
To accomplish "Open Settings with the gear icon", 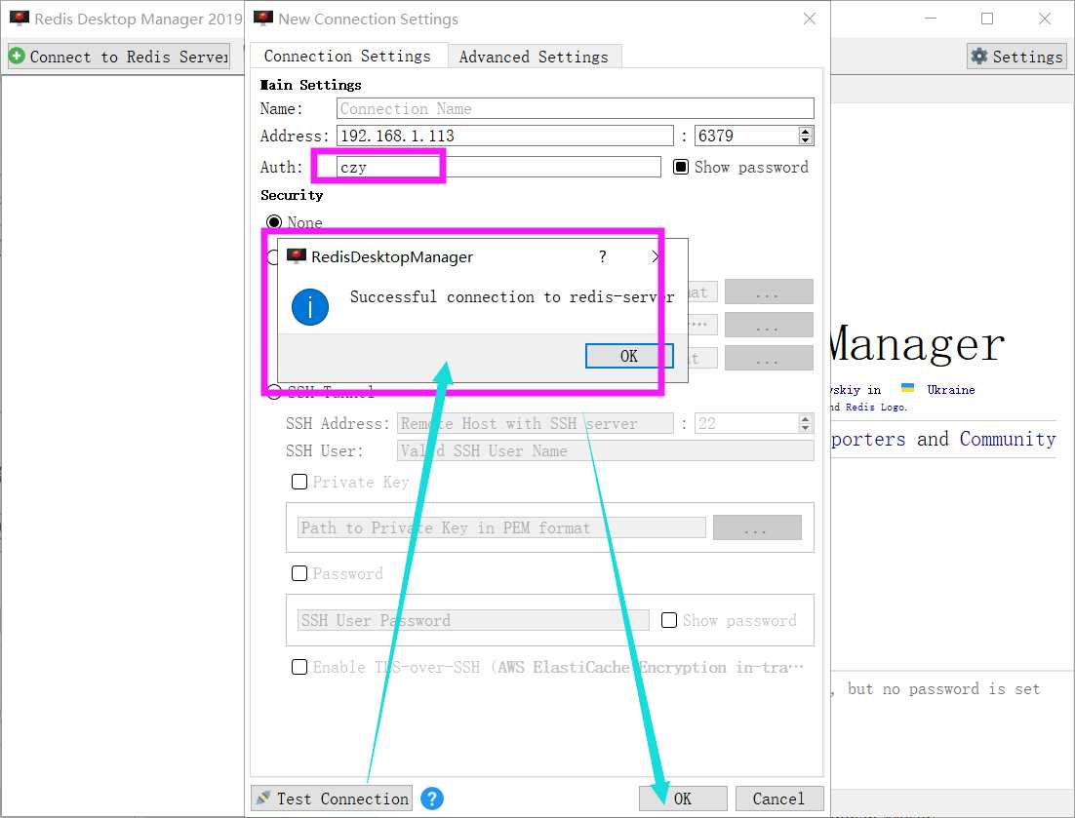I will (1017, 57).
